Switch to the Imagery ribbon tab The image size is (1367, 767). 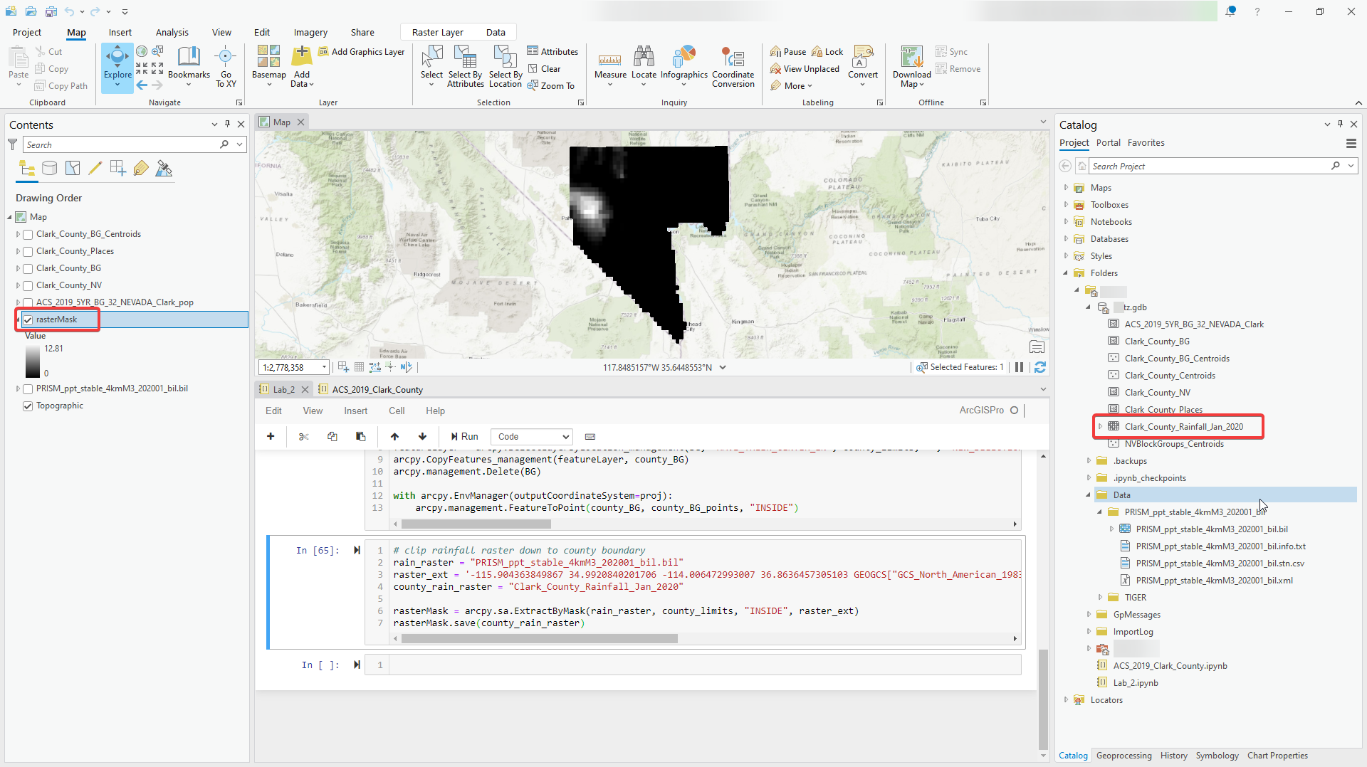(310, 32)
